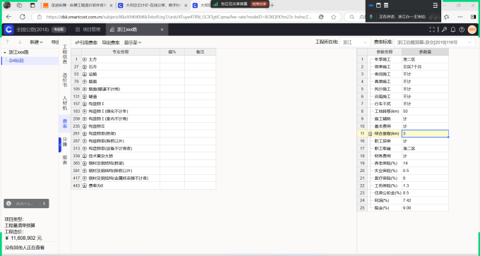Expand the 综合里程(km) parameter row
This screenshot has width=480, height=256.
[x=370, y=134]
